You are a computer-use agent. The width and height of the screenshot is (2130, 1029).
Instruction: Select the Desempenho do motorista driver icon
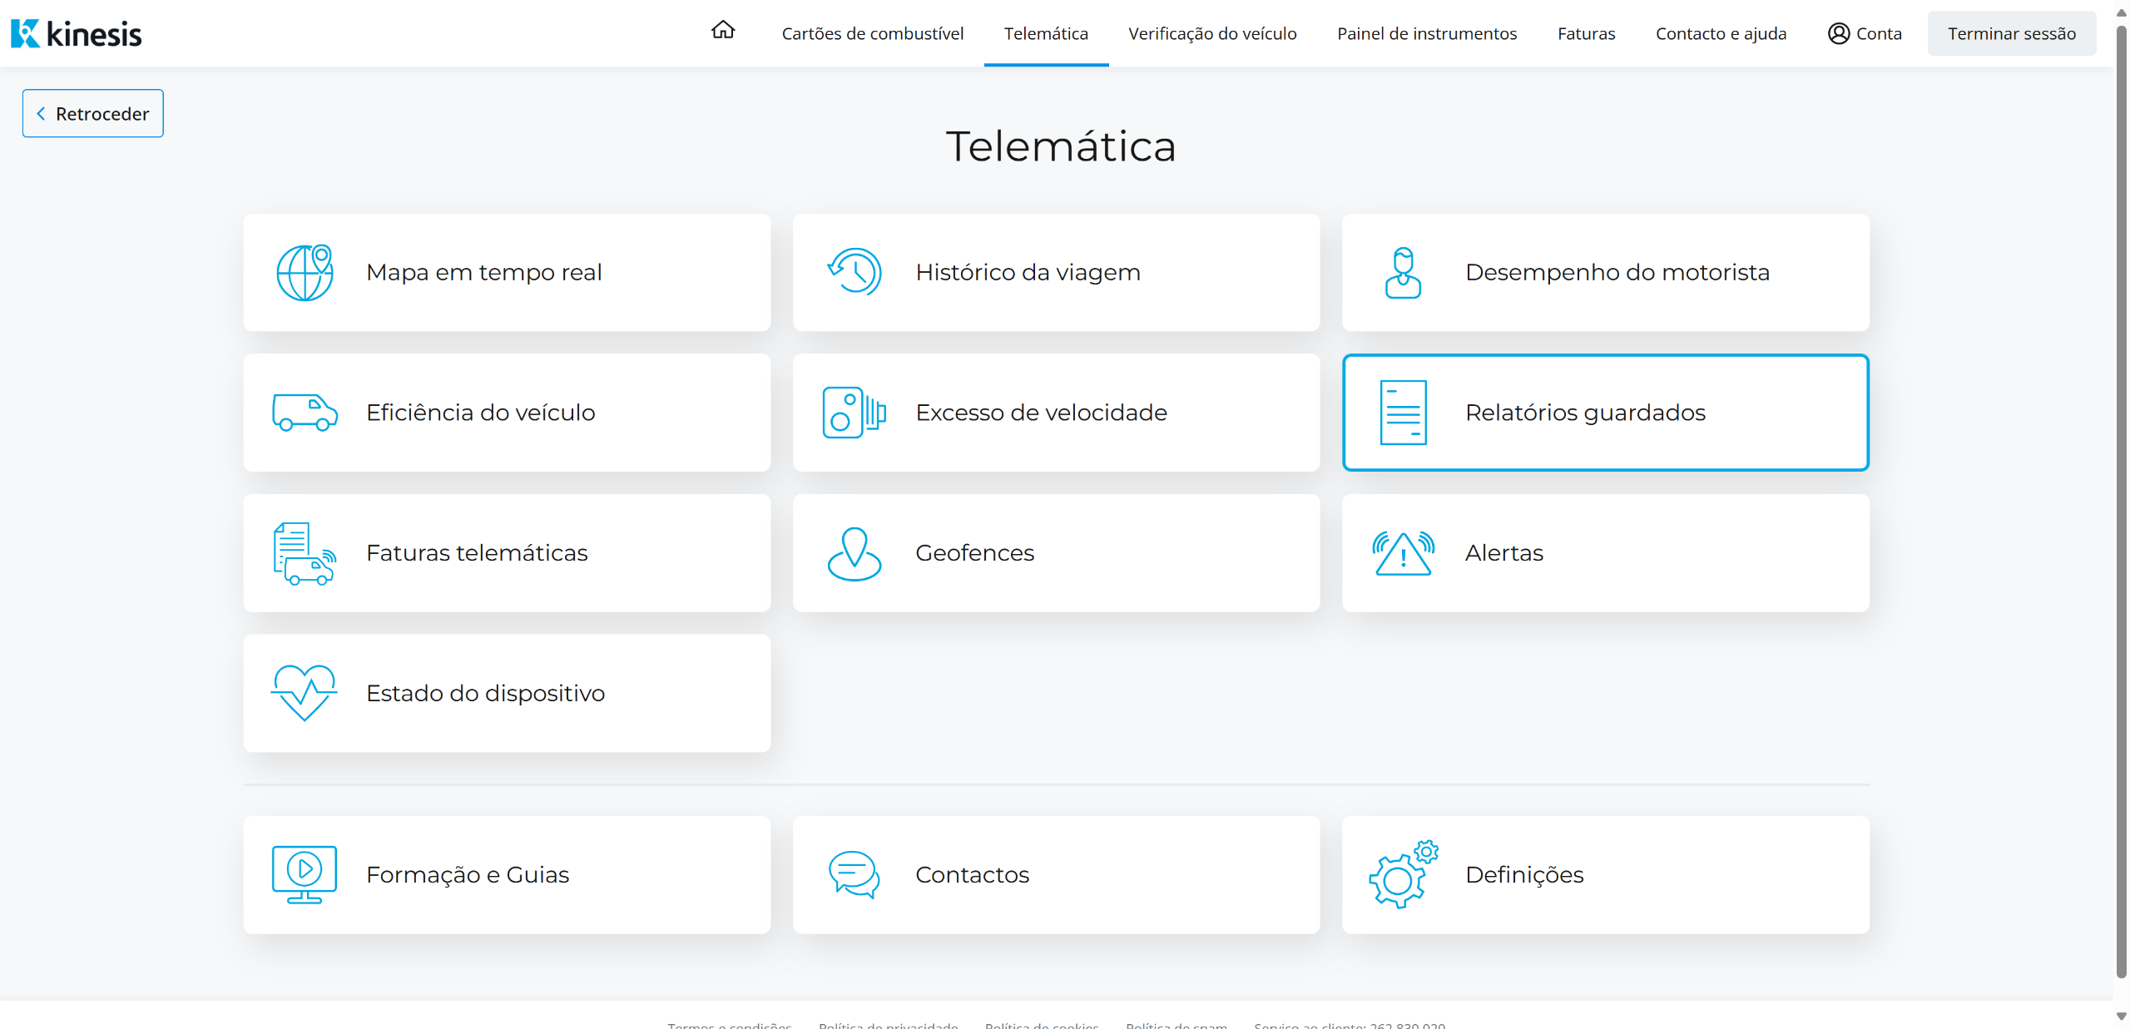tap(1403, 273)
